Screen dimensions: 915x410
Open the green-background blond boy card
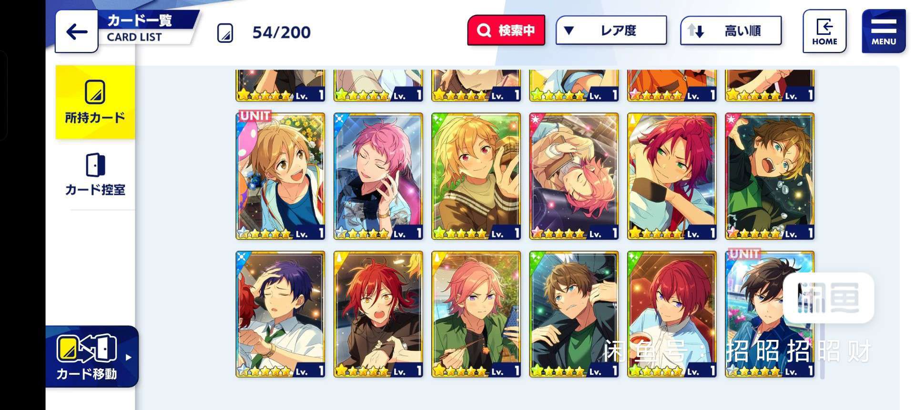(476, 176)
